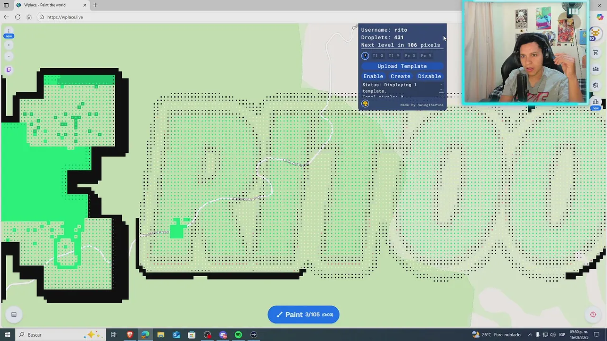Reload the wplace page
Viewport: 607px width, 341px height.
point(18,17)
